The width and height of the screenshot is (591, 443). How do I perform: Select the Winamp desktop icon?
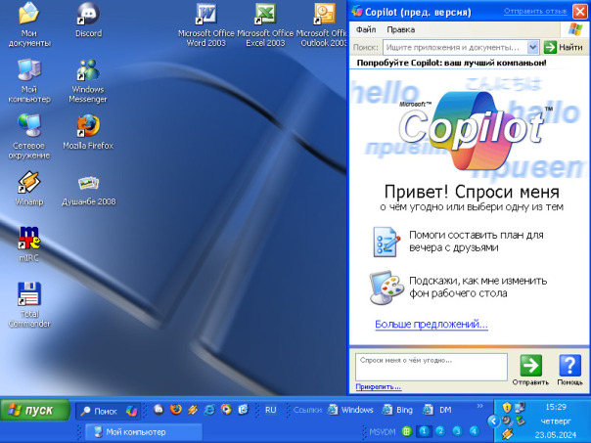tap(29, 189)
